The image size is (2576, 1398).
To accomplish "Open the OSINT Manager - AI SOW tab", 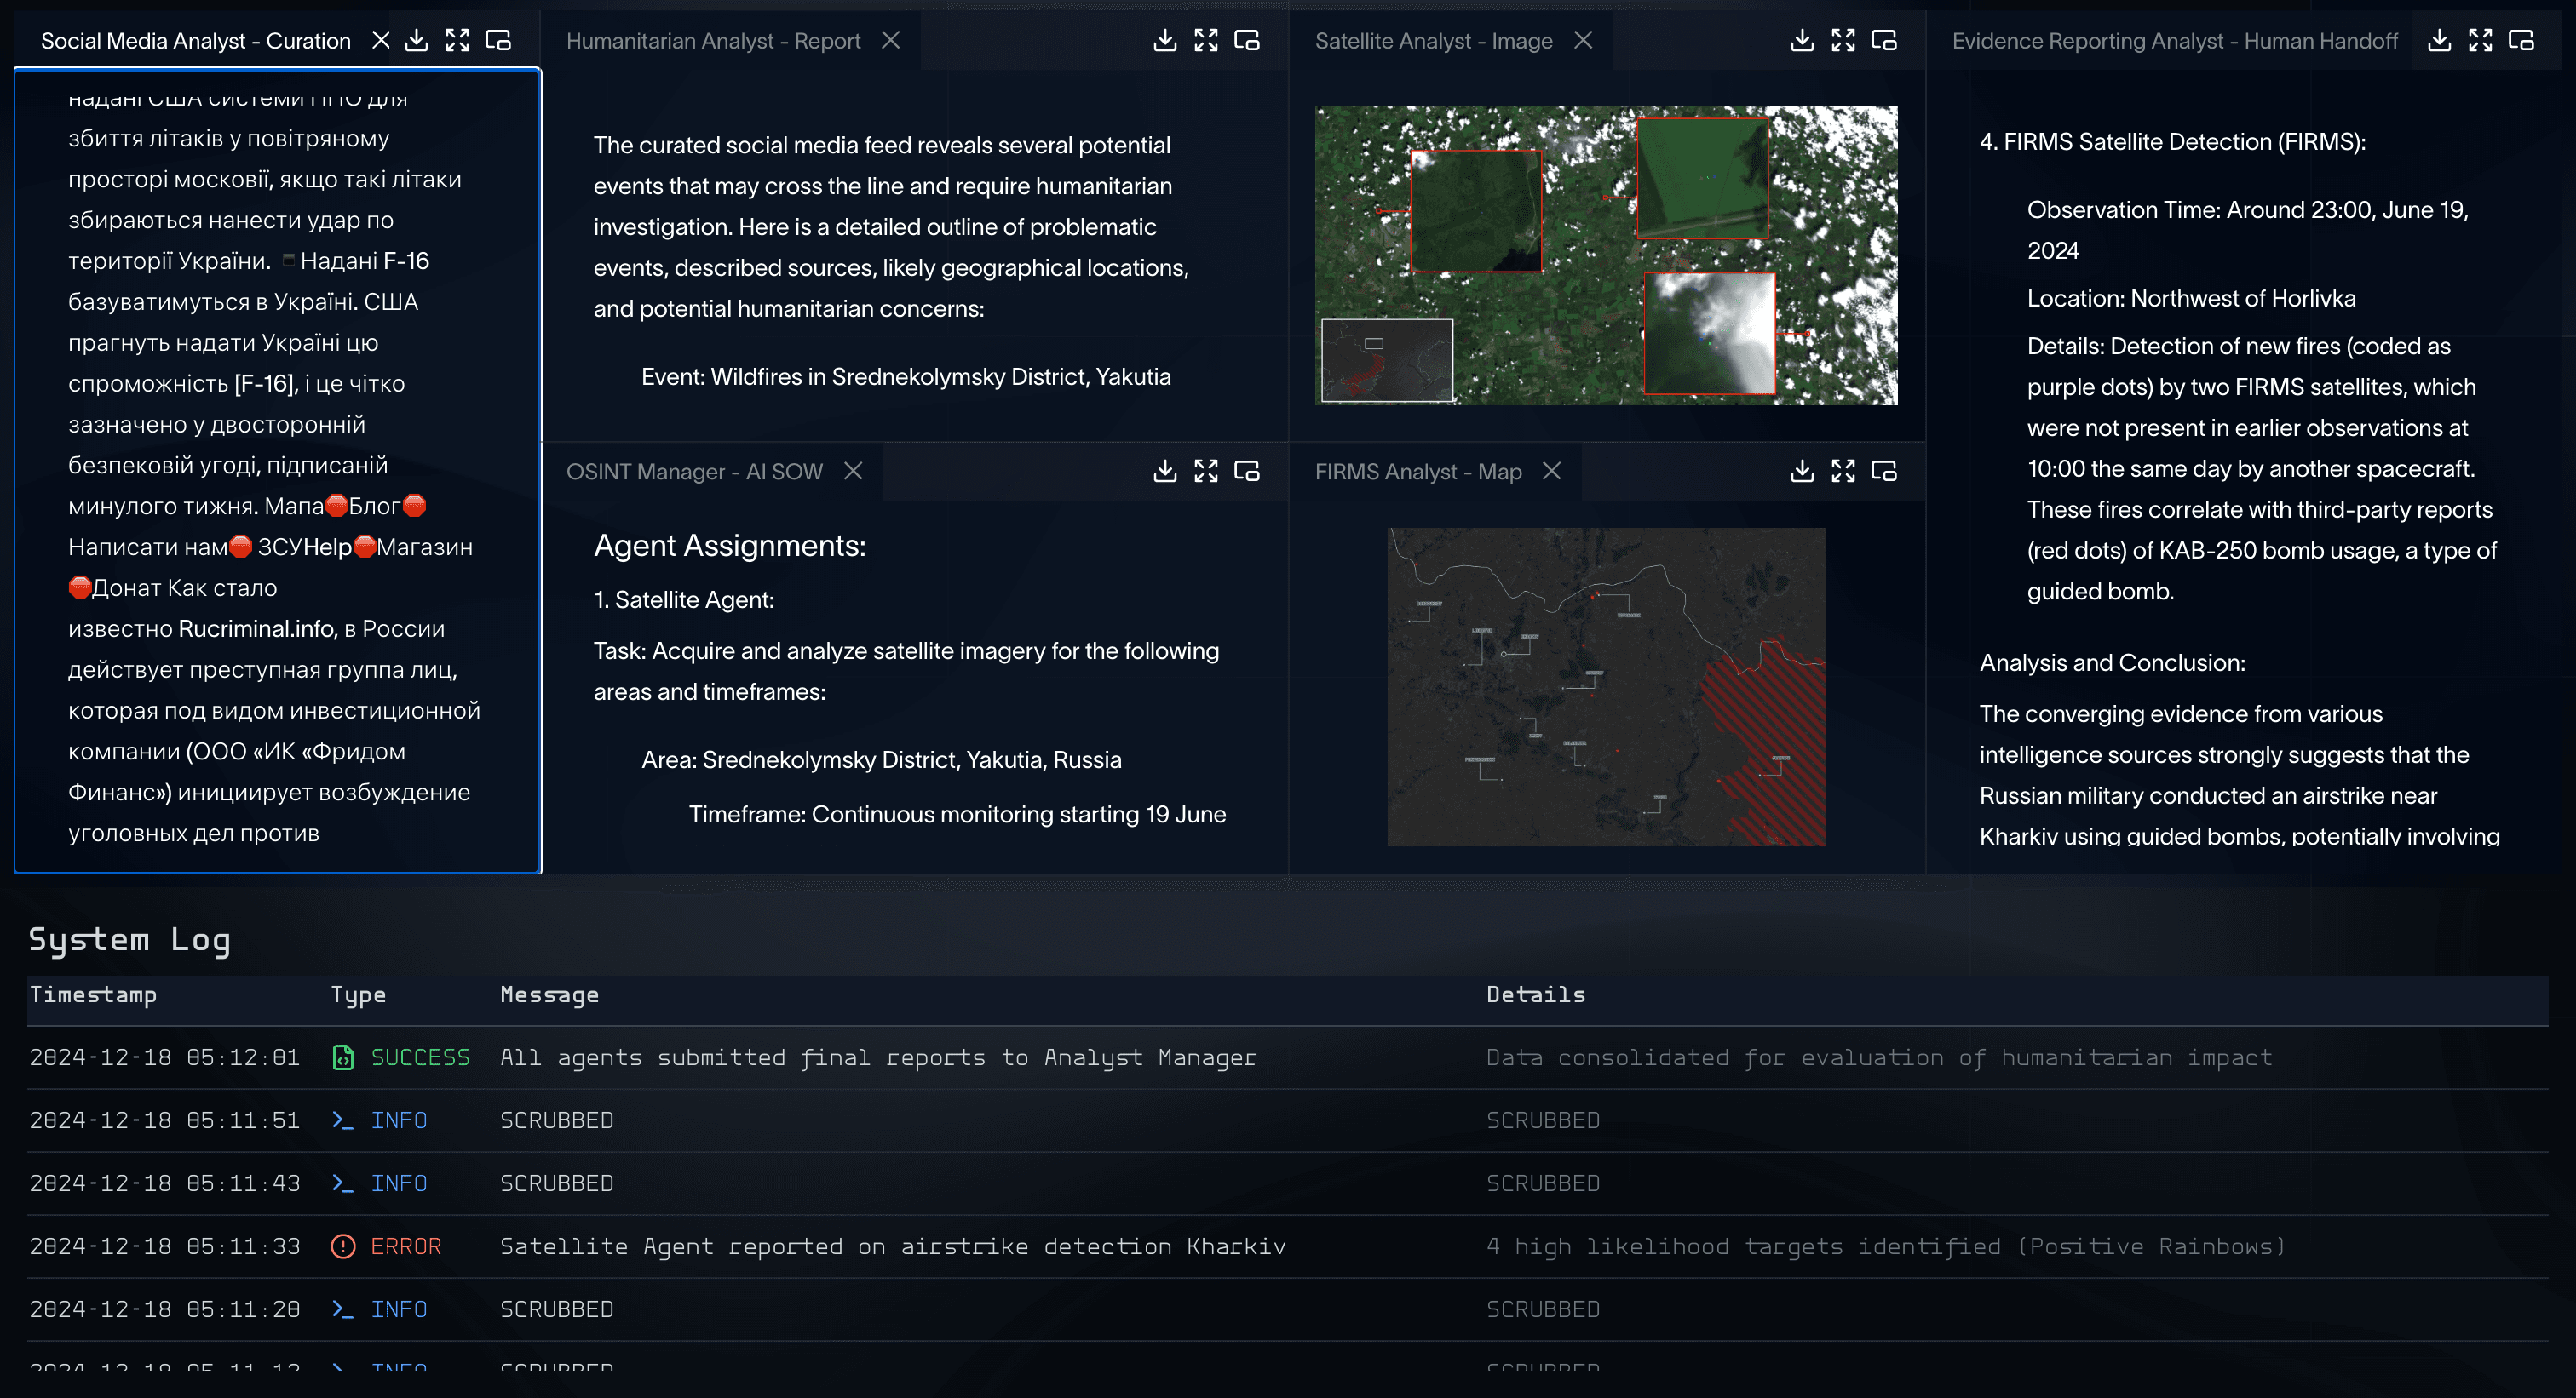I will (693, 472).
